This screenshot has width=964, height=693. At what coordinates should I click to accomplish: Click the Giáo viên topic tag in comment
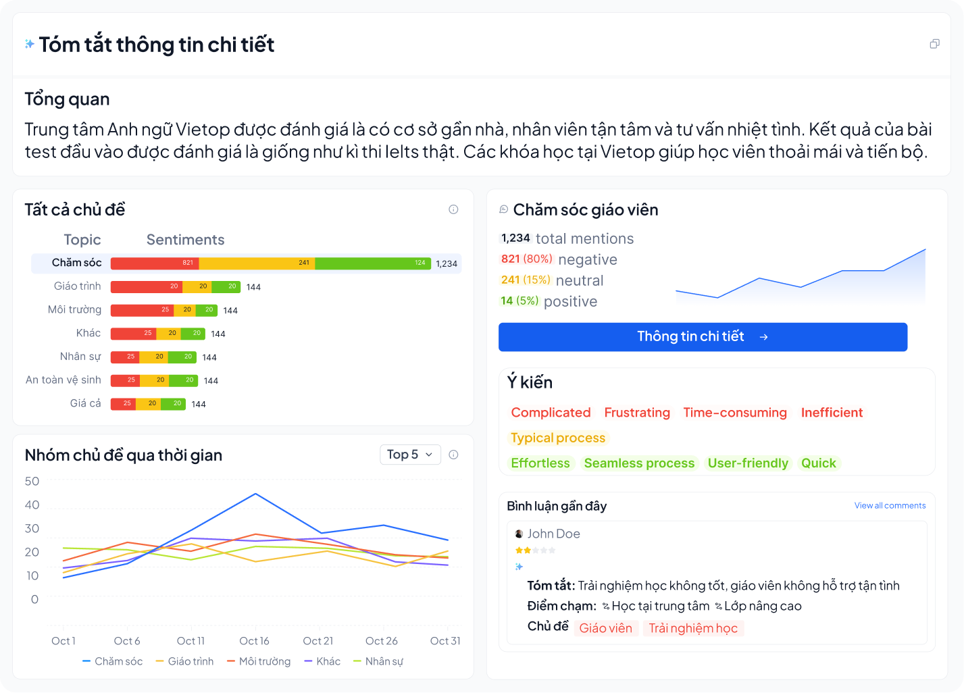[605, 628]
